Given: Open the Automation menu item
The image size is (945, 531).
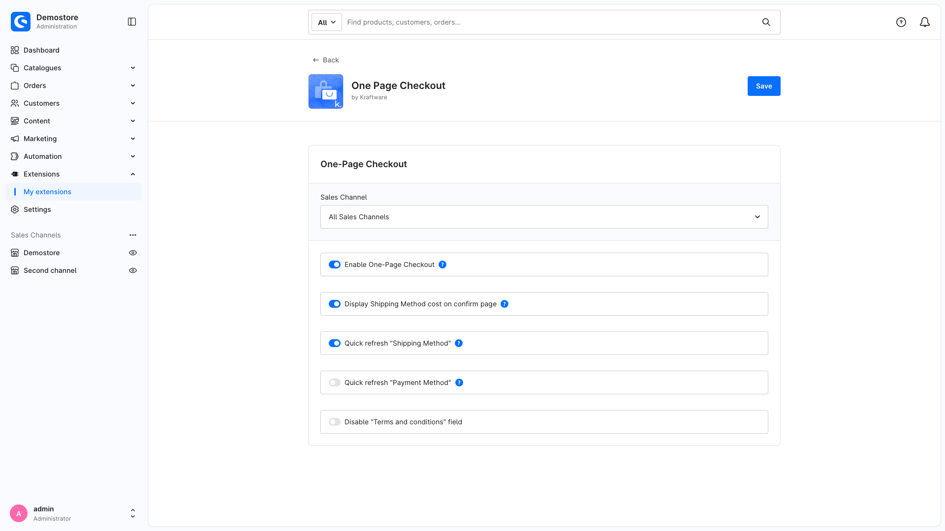Looking at the screenshot, I should (x=74, y=156).
